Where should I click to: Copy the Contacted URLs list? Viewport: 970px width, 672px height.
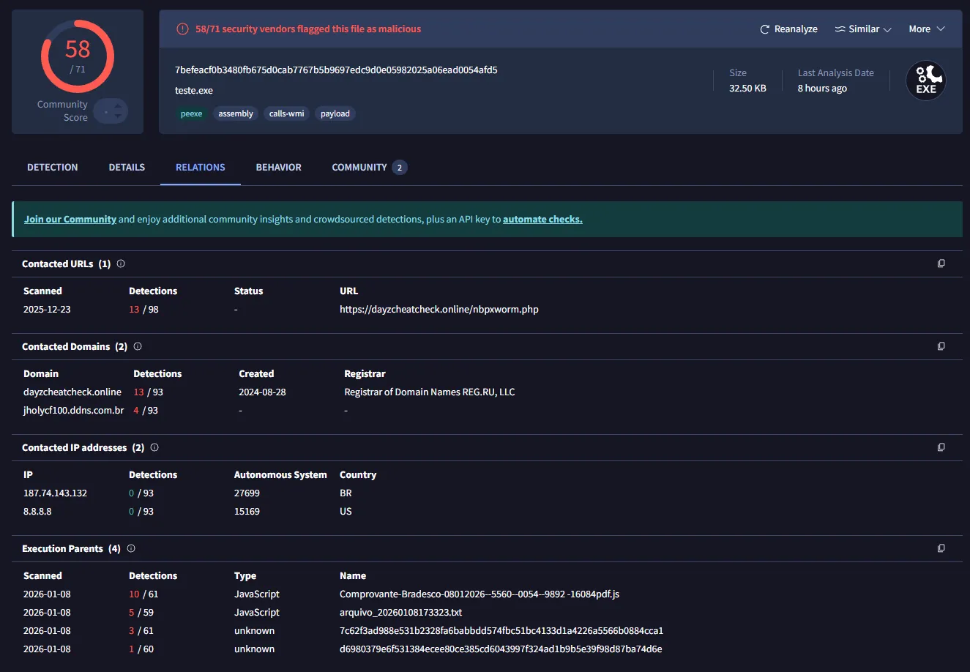tap(941, 264)
